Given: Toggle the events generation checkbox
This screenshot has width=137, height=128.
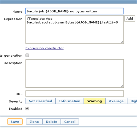Looking at the screenshot, I should [27, 55].
